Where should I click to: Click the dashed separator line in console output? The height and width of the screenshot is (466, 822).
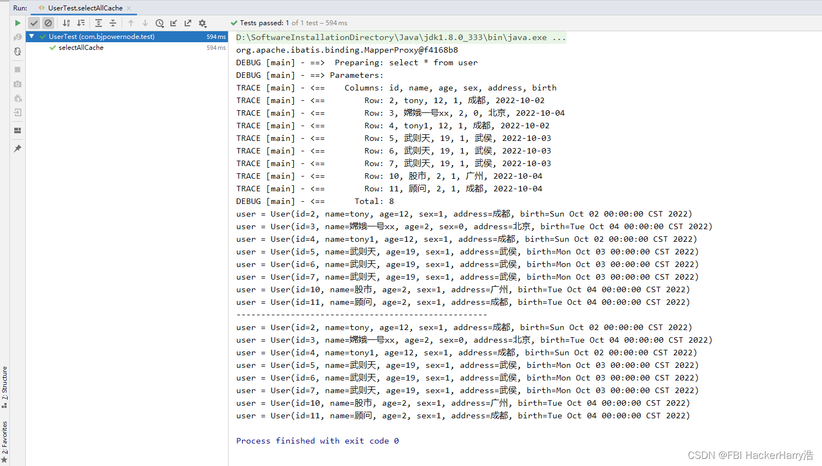(x=362, y=315)
